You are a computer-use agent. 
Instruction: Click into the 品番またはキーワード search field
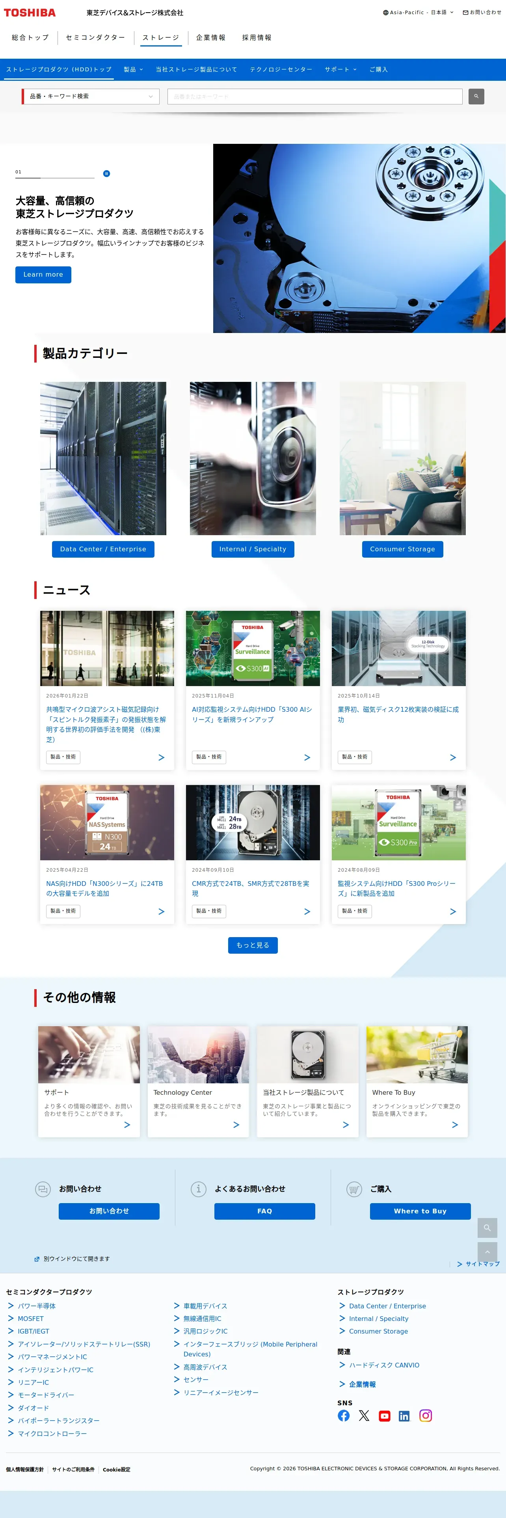point(314,96)
